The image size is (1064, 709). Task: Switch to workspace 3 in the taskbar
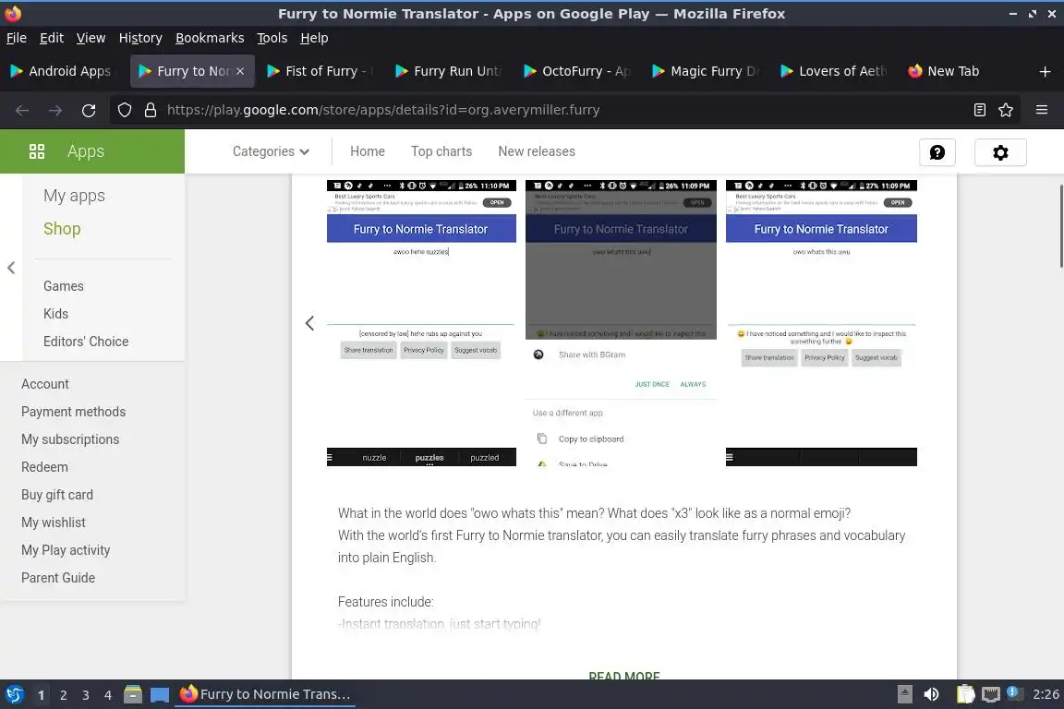pos(86,695)
